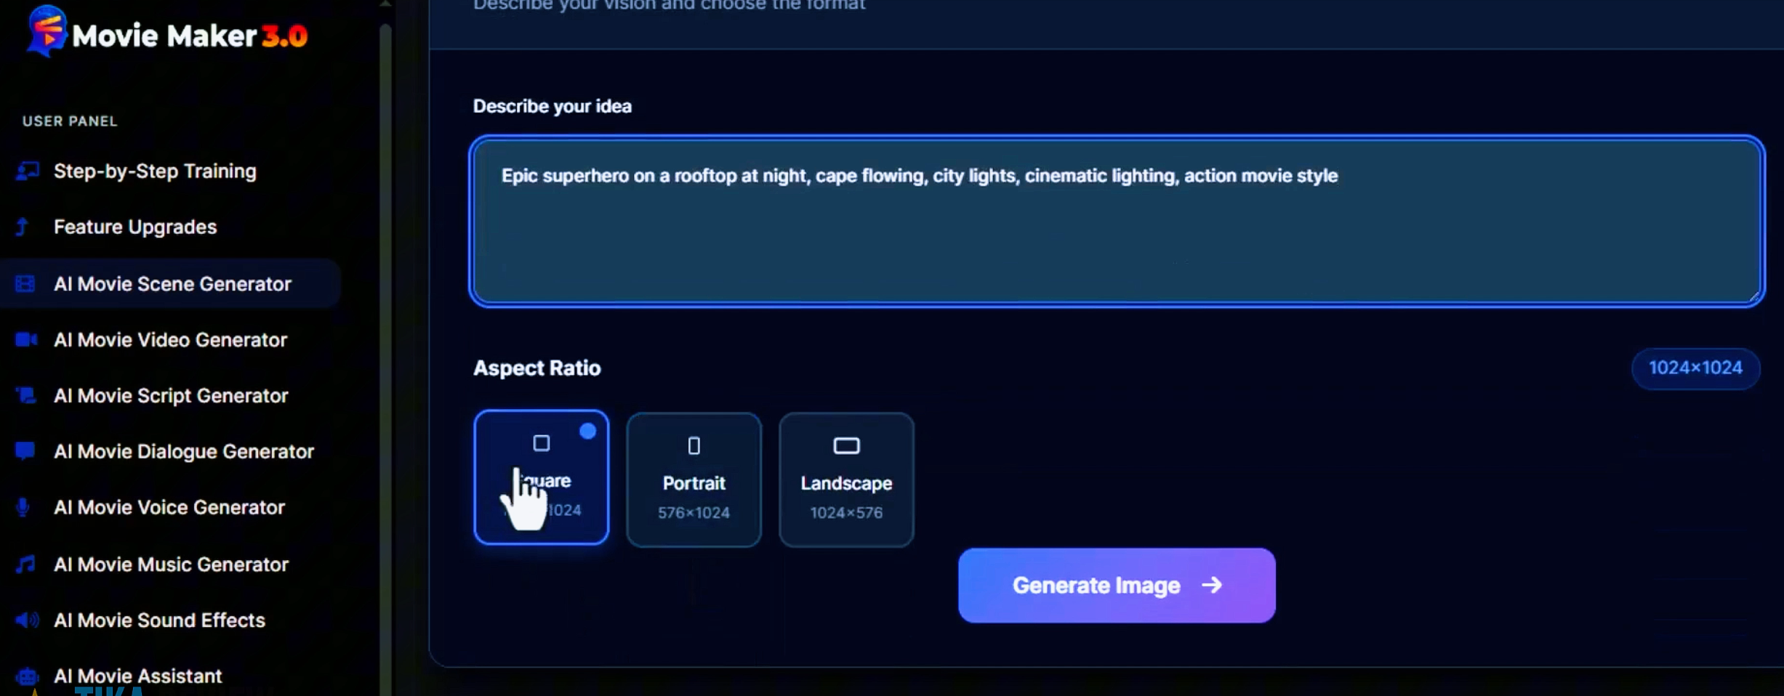Click the AI Movie Voice Generator microphone icon
This screenshot has width=1784, height=696.
pos(23,508)
